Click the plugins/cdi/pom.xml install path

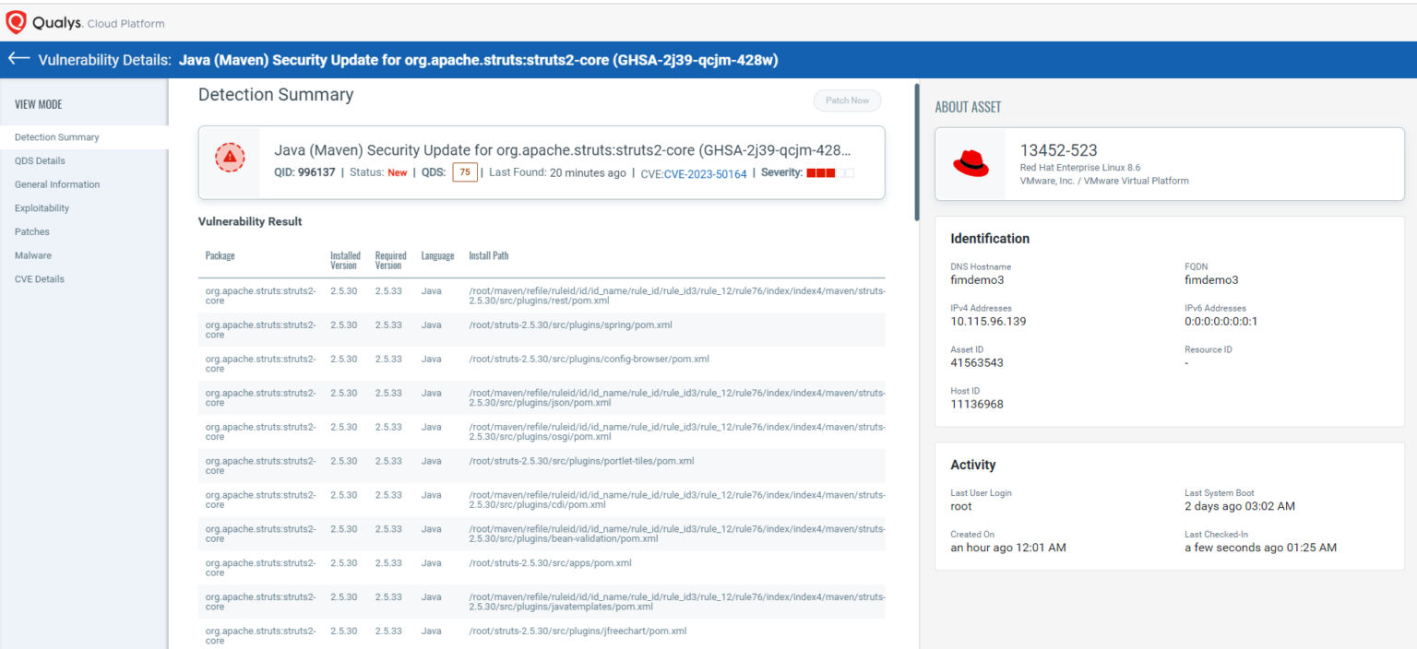click(676, 500)
